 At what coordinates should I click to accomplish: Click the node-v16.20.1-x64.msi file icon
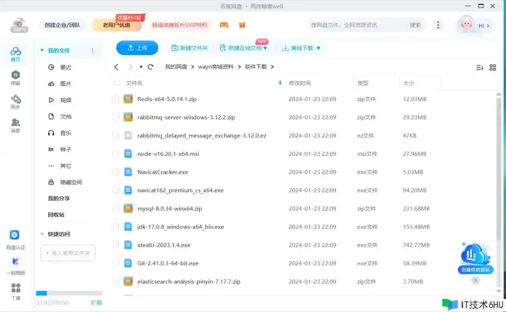point(128,154)
